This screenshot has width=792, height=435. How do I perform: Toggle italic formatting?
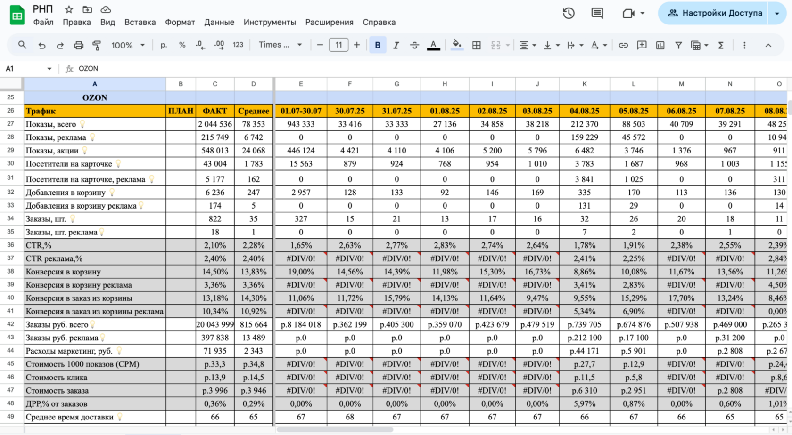tap(396, 45)
